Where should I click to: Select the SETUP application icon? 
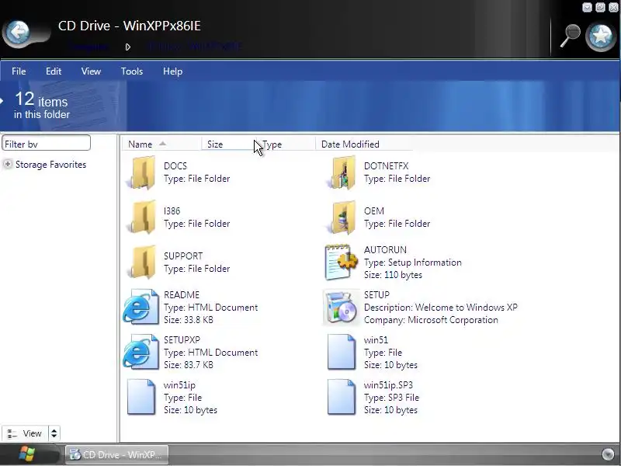[x=341, y=307]
